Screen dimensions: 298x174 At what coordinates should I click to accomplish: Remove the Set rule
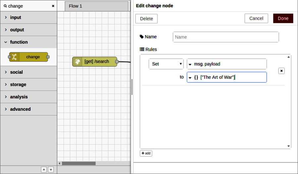point(281,71)
